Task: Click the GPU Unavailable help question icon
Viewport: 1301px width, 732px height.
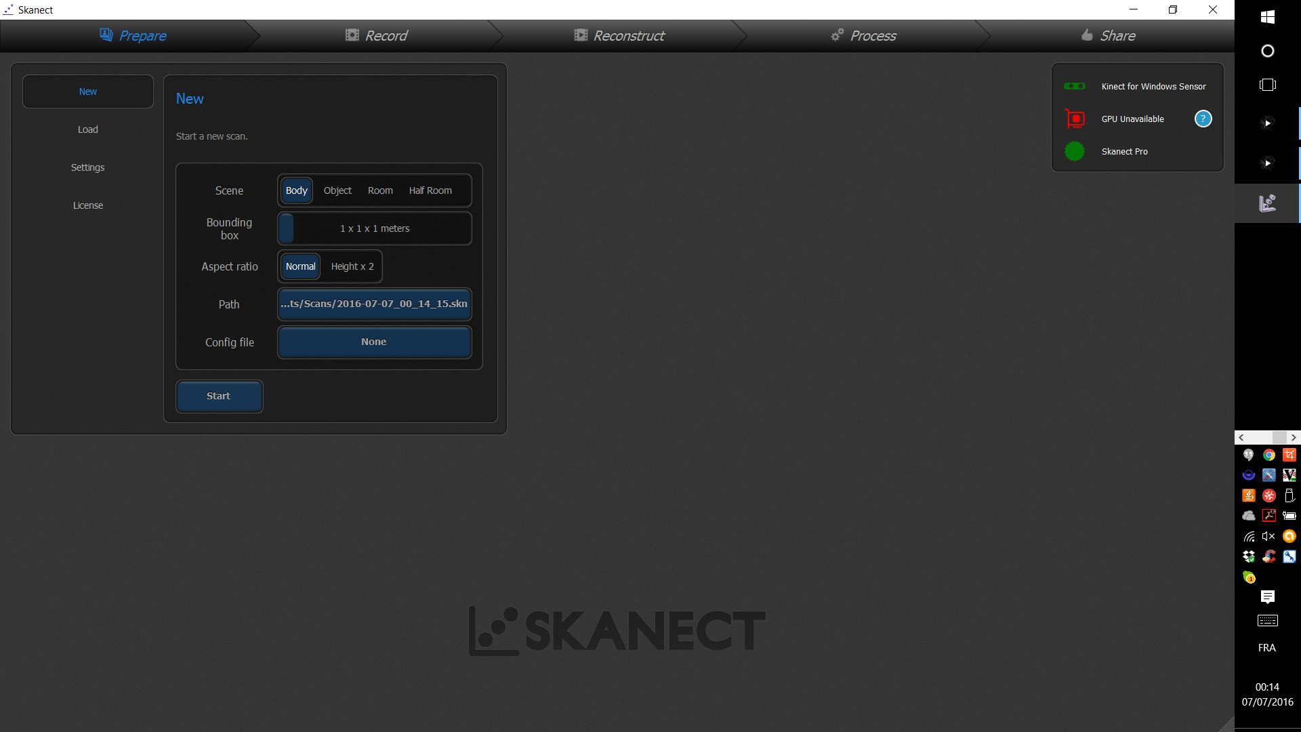Action: coord(1203,119)
